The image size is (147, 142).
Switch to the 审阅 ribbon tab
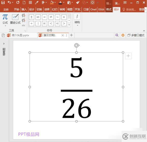pyautogui.click(x=62, y=9)
